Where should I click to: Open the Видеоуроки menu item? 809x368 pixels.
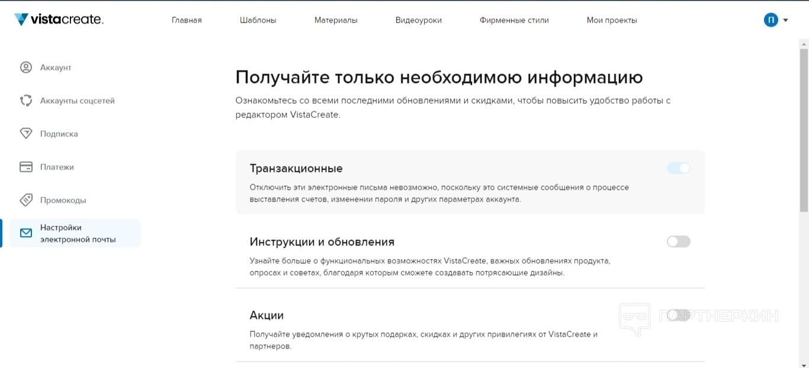pyautogui.click(x=419, y=20)
